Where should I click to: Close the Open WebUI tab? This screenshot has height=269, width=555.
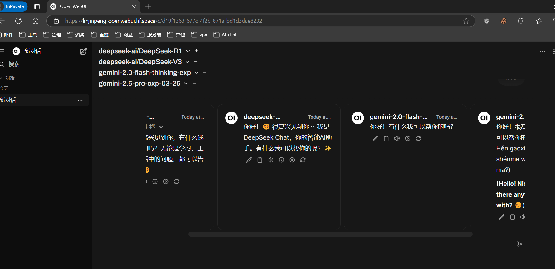[x=134, y=6]
